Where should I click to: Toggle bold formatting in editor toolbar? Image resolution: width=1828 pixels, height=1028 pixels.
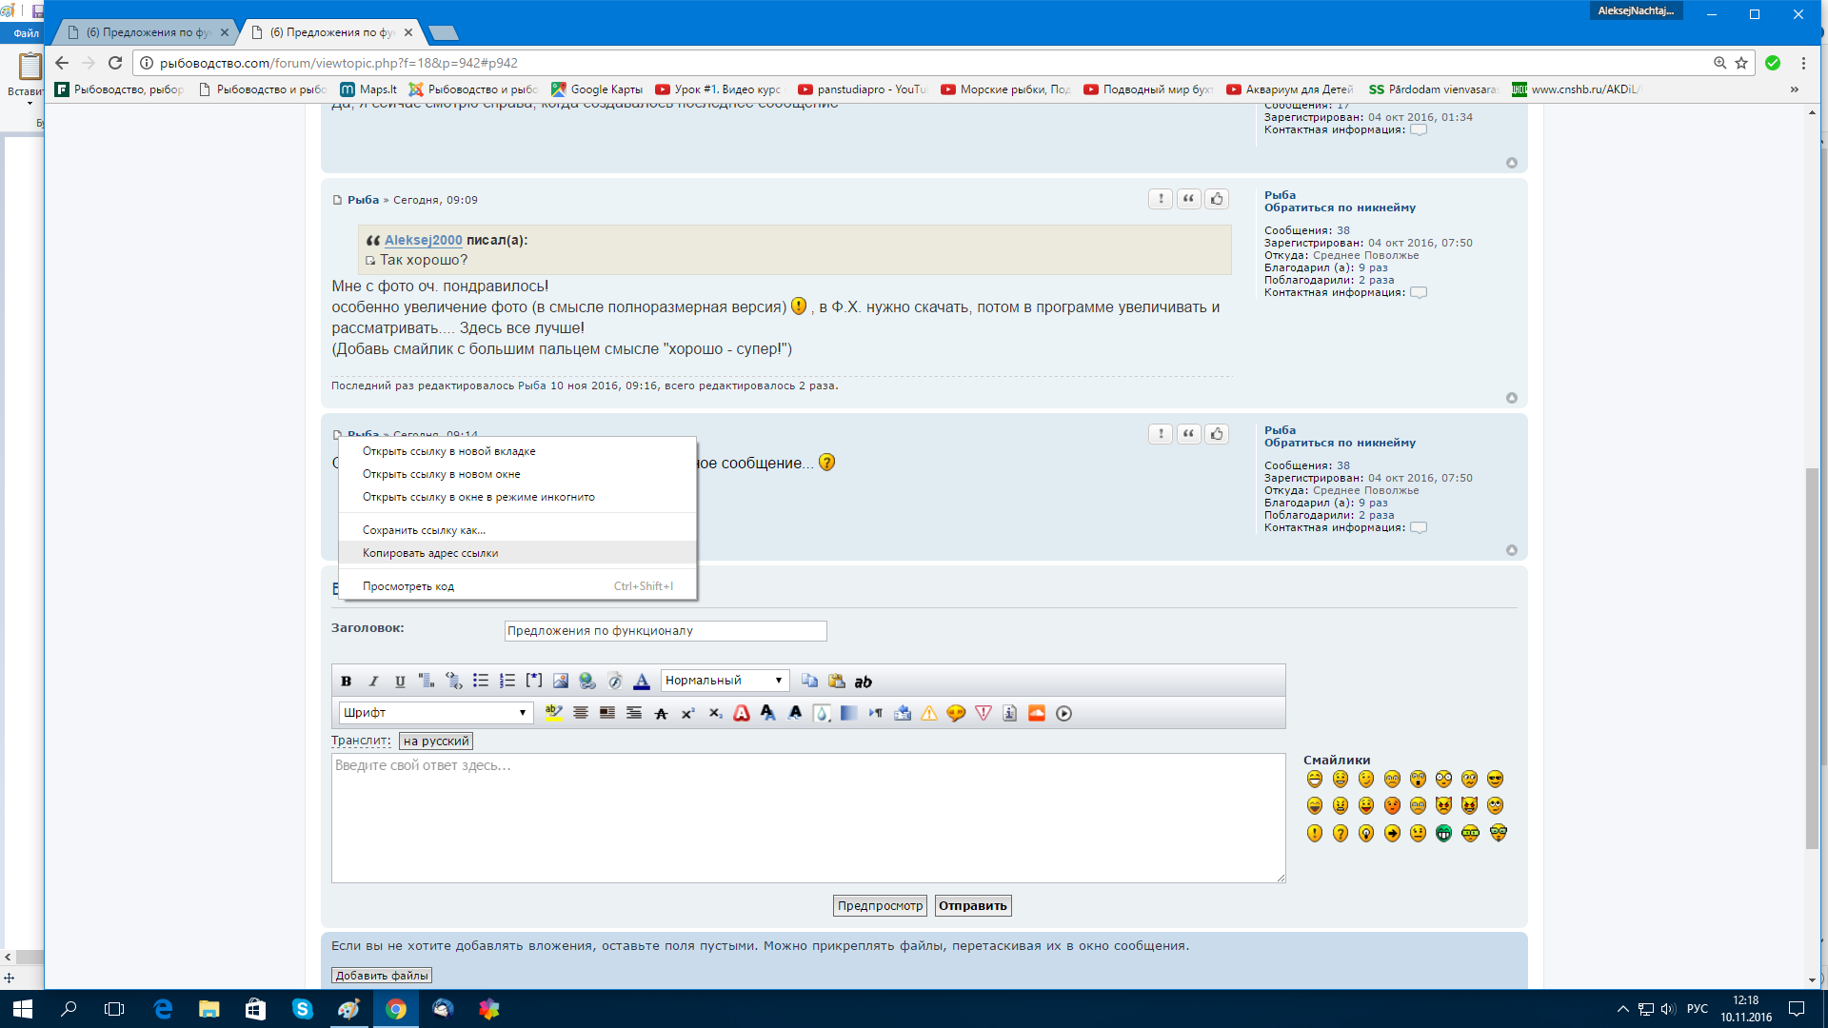point(347,682)
